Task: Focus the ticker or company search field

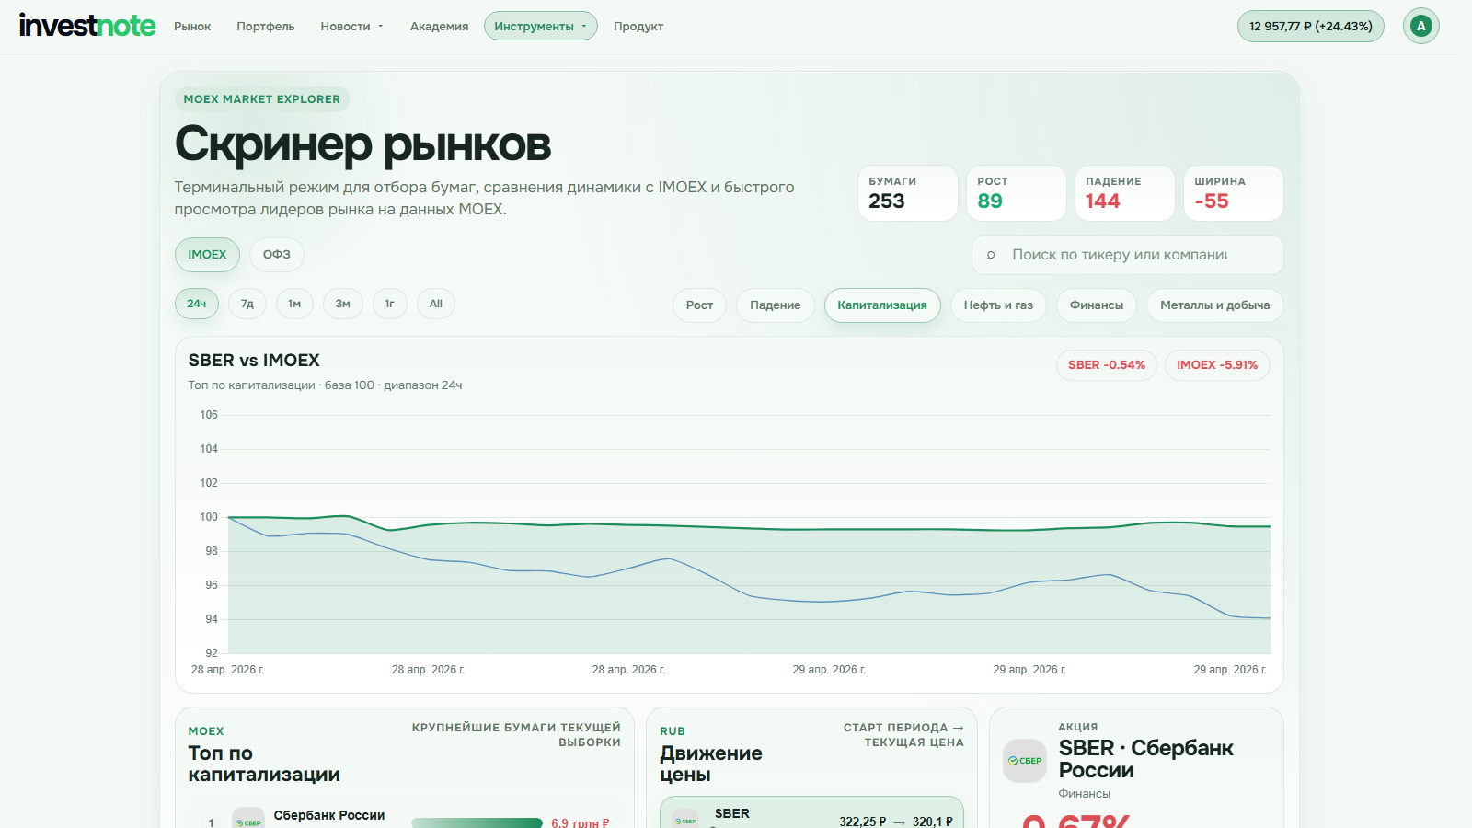Action: 1128,255
